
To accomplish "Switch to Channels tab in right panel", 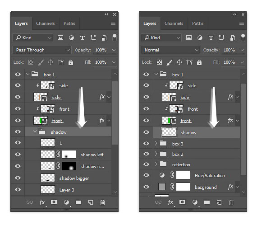I will pyautogui.click(x=174, y=23).
